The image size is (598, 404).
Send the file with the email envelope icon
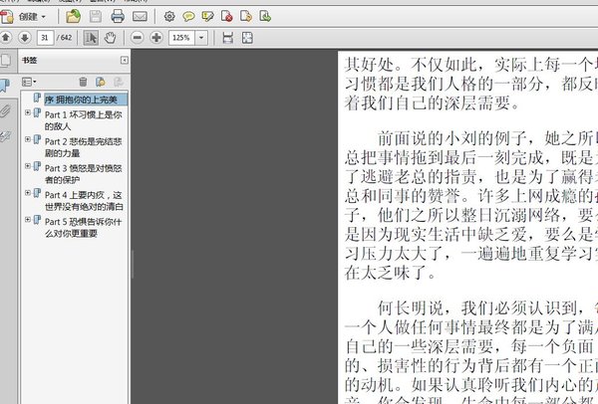[140, 16]
